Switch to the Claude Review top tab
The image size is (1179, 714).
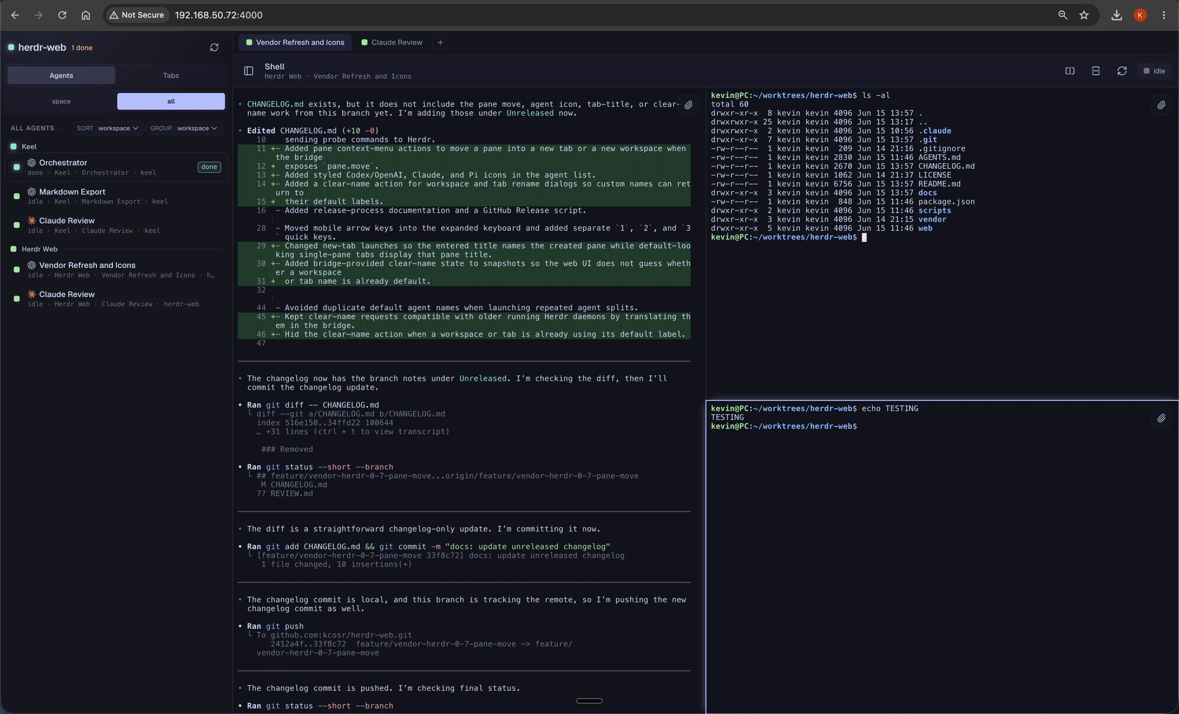(x=392, y=42)
